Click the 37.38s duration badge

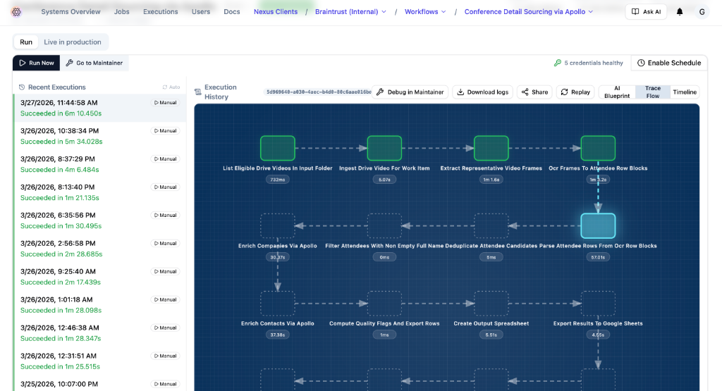click(278, 335)
